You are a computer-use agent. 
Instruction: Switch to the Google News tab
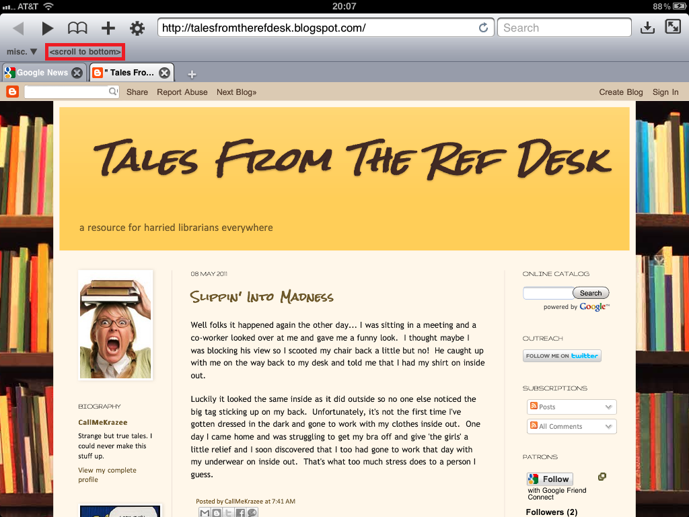[x=42, y=73]
